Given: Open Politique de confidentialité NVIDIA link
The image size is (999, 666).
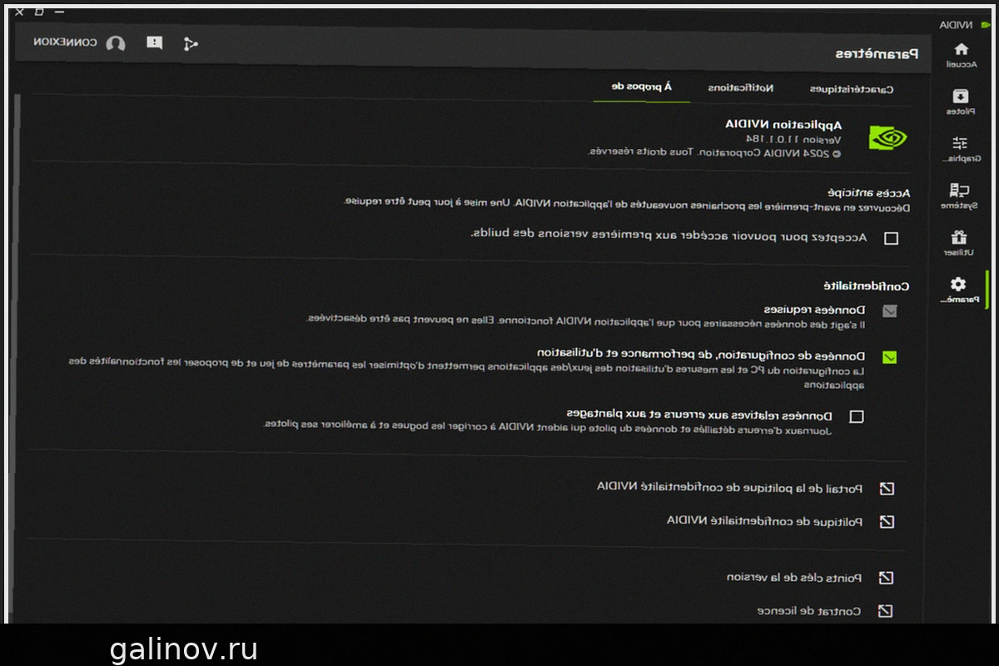Looking at the screenshot, I should [x=764, y=521].
